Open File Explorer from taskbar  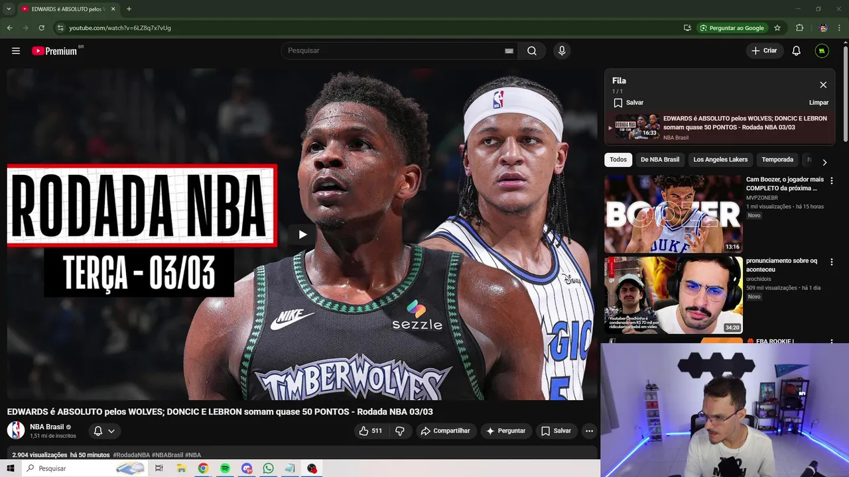181,468
